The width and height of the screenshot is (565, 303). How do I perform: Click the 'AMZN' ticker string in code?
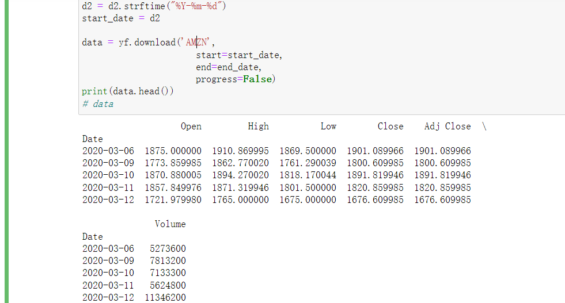(198, 43)
